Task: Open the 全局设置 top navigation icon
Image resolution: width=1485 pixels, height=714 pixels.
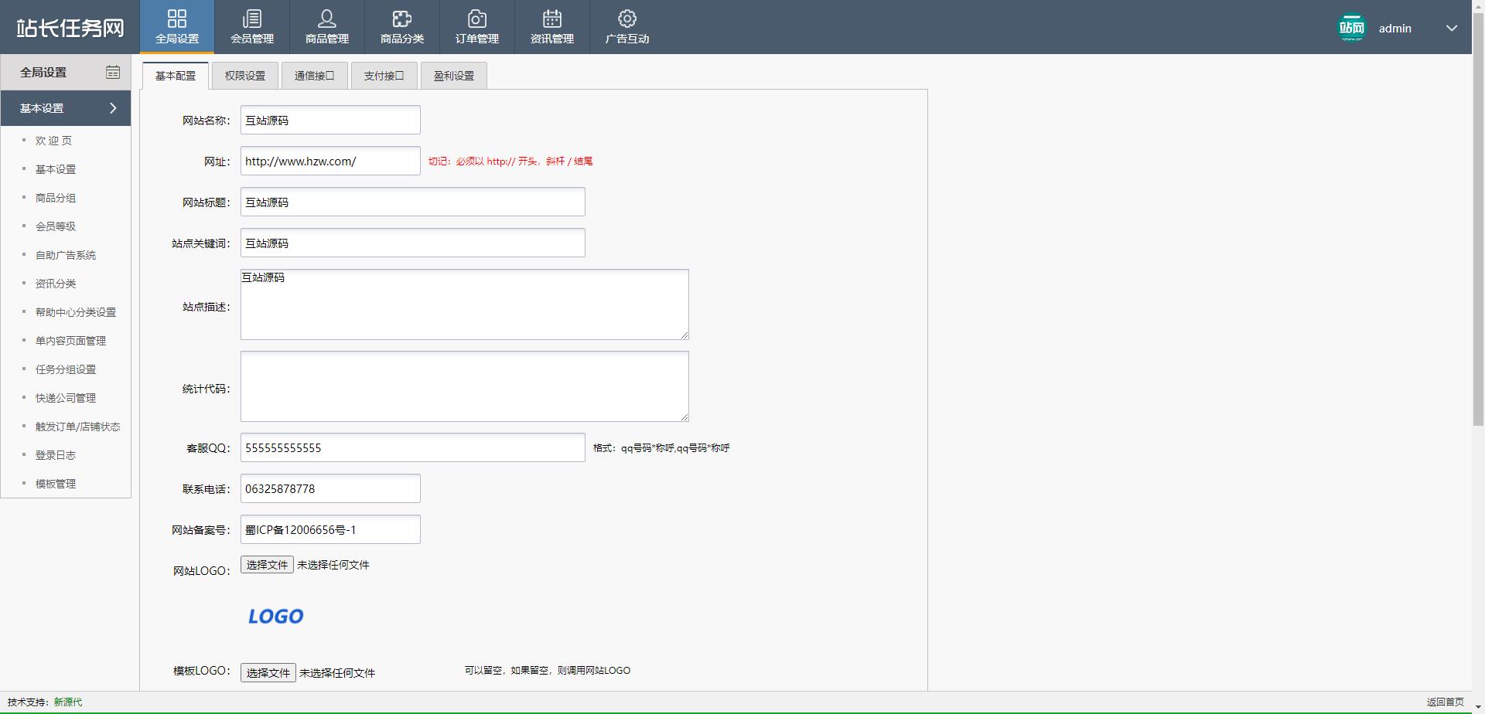Action: coord(177,19)
